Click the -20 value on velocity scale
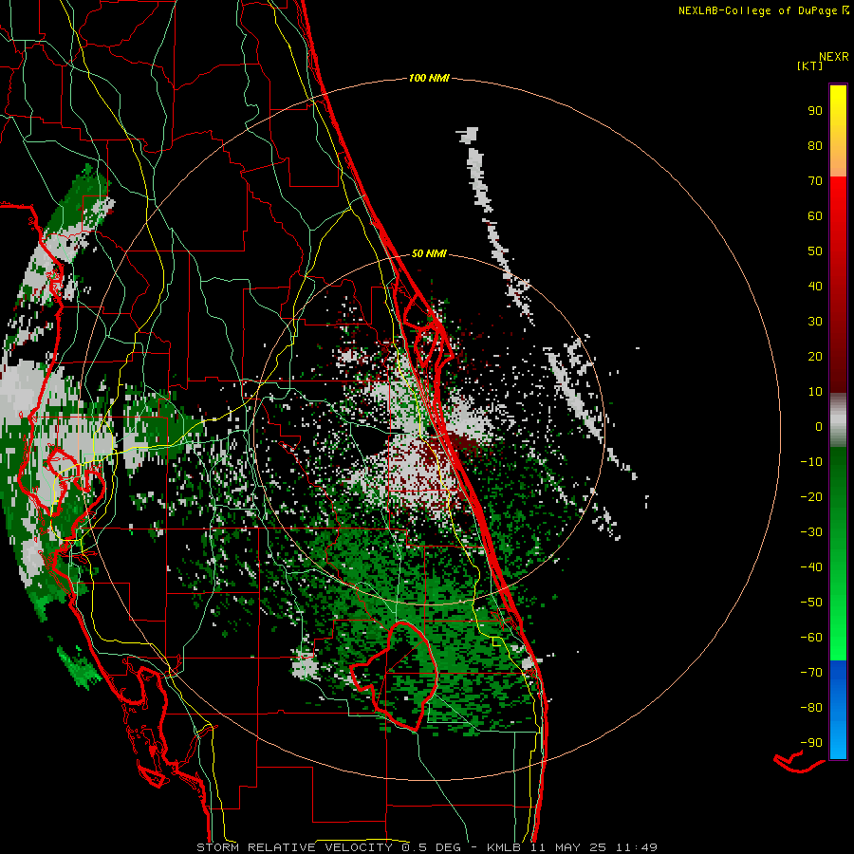 click(811, 496)
